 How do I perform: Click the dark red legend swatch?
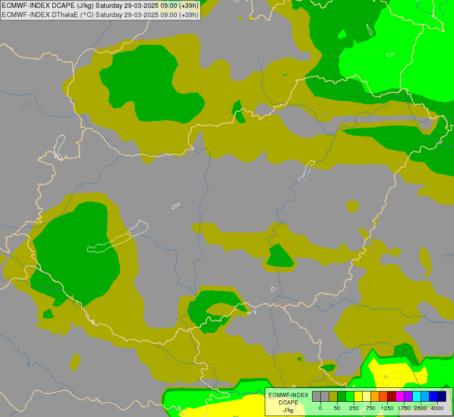coord(391,396)
